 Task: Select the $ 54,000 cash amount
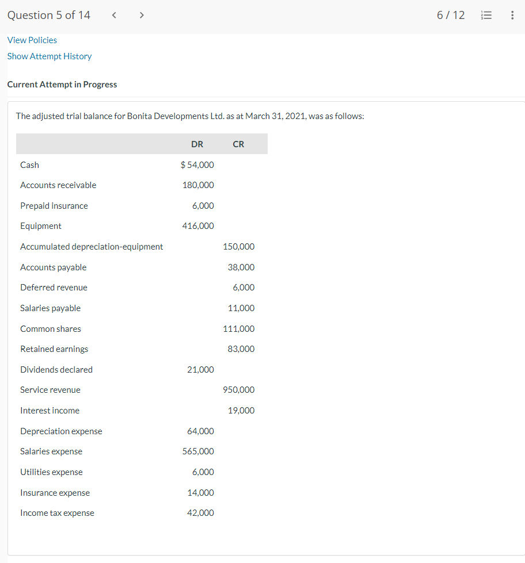pos(197,165)
